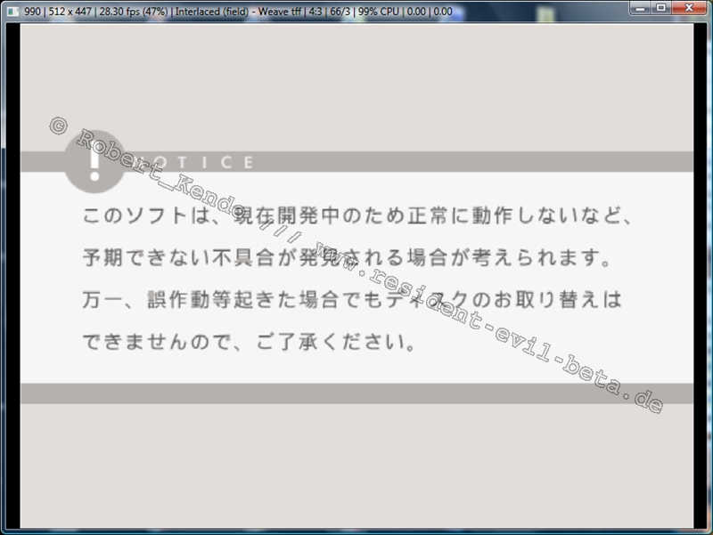Image resolution: width=713 pixels, height=535 pixels.
Task: Close the emulator window
Action: [x=690, y=8]
